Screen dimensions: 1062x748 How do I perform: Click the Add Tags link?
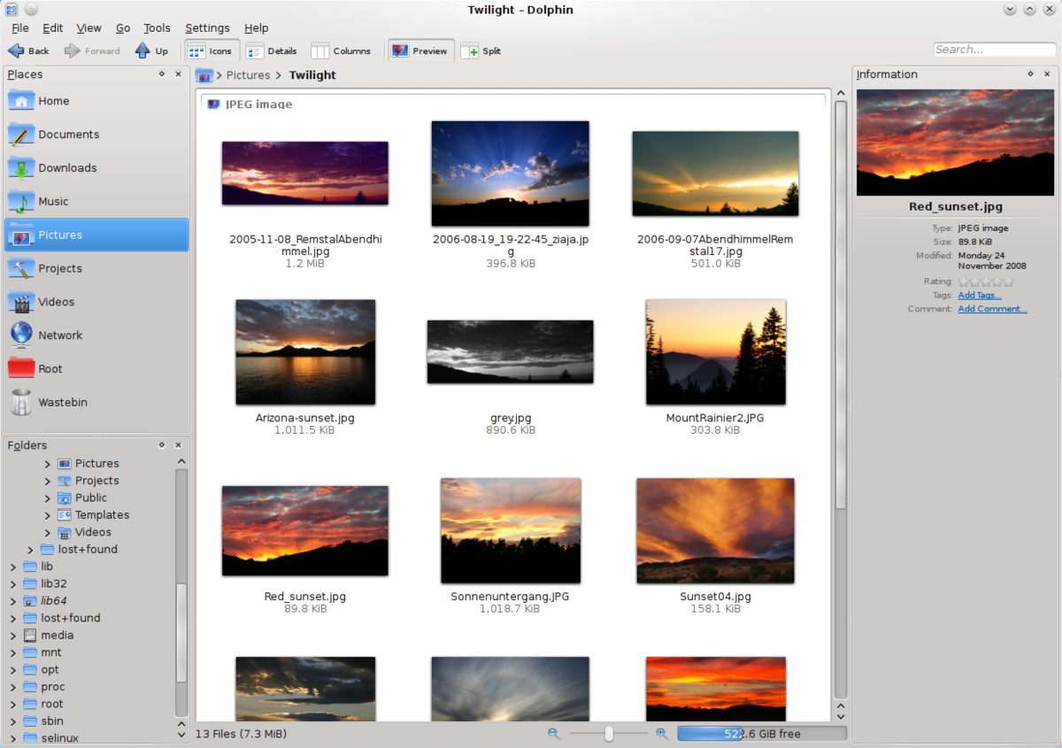(980, 296)
